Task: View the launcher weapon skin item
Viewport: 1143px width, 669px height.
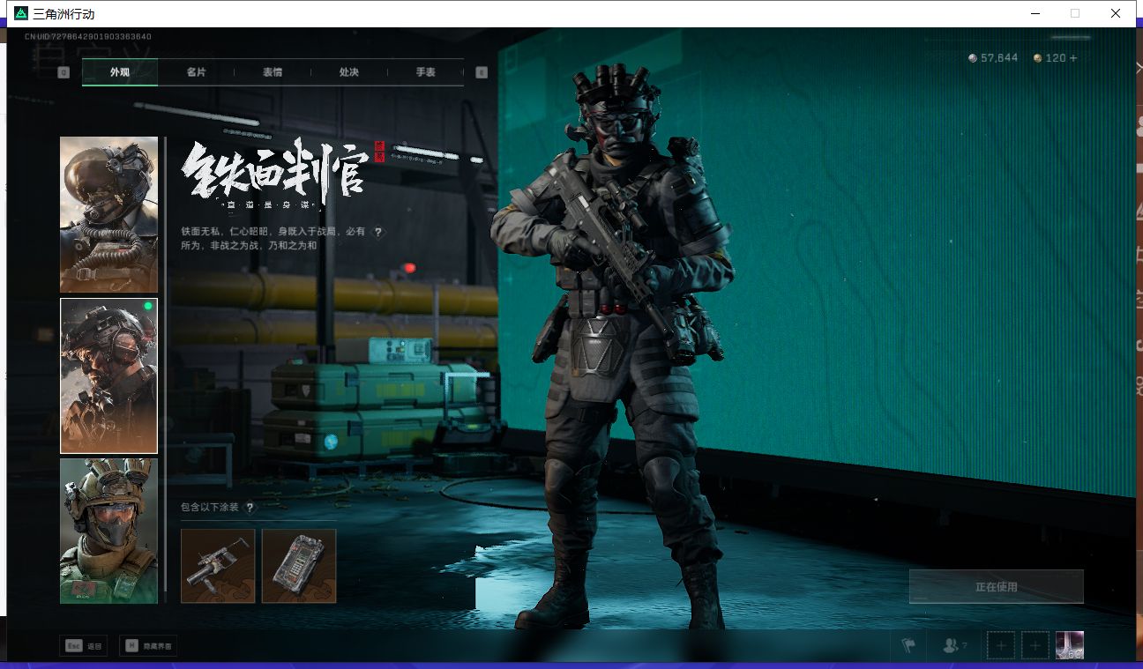Action: click(x=218, y=566)
